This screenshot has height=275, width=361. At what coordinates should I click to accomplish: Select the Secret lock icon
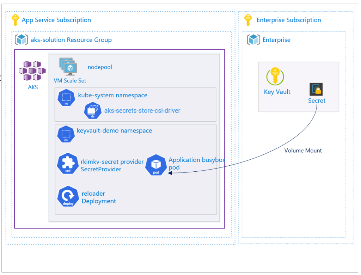[316, 90]
